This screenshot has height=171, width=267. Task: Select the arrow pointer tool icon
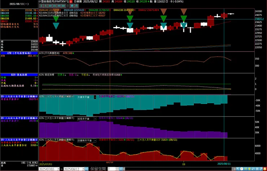238,169
